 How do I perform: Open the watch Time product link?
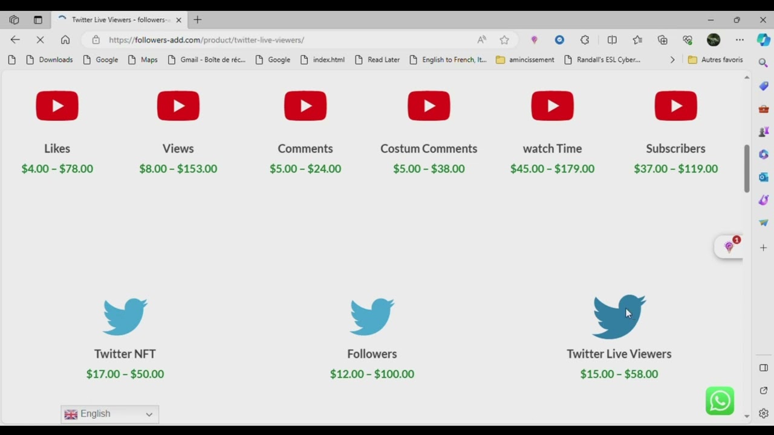(x=552, y=149)
